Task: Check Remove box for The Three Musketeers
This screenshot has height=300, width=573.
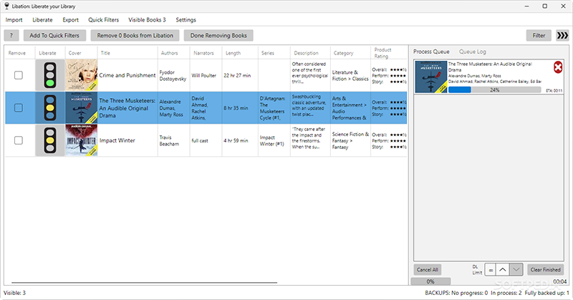Action: tap(19, 108)
